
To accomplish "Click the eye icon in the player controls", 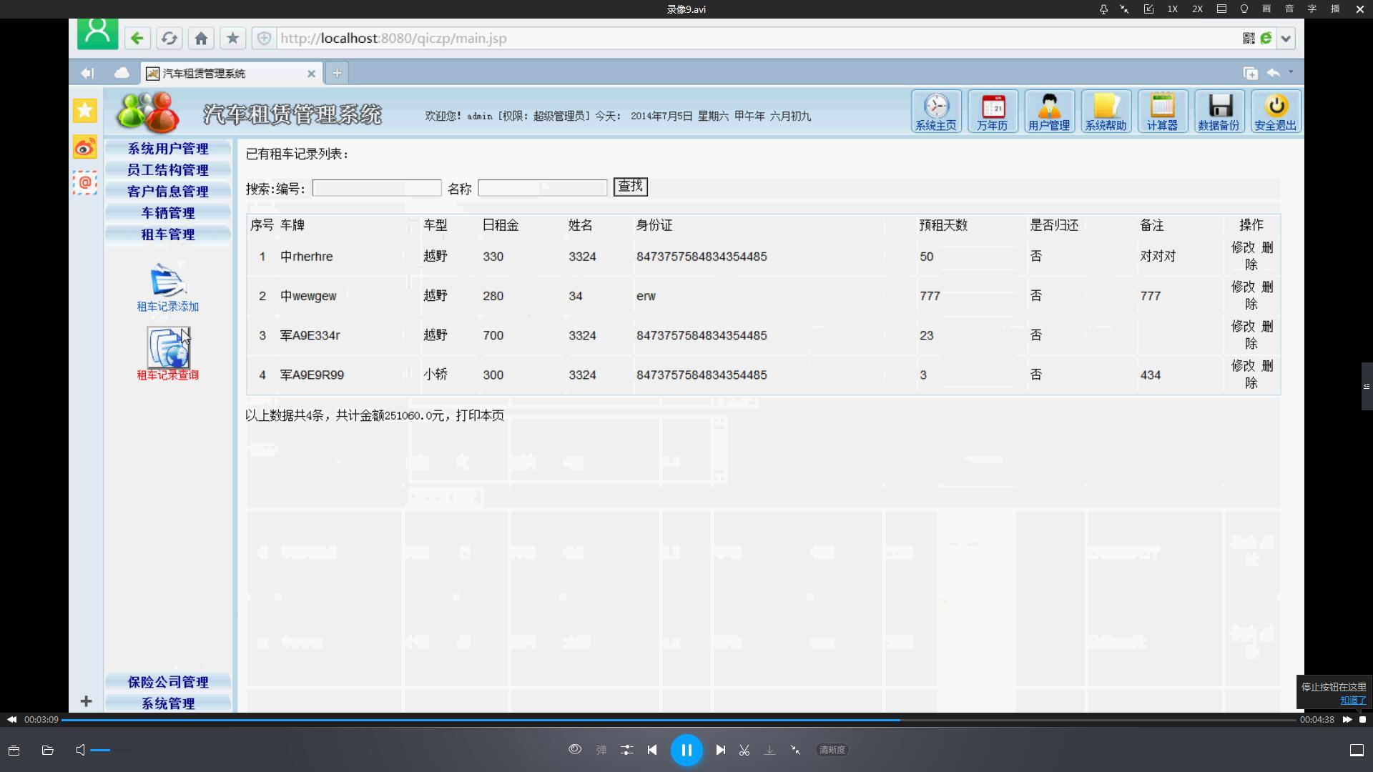I will click(575, 749).
